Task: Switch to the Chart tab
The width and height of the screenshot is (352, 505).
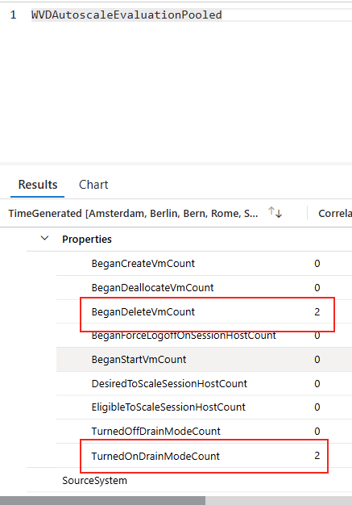Action: [x=93, y=185]
